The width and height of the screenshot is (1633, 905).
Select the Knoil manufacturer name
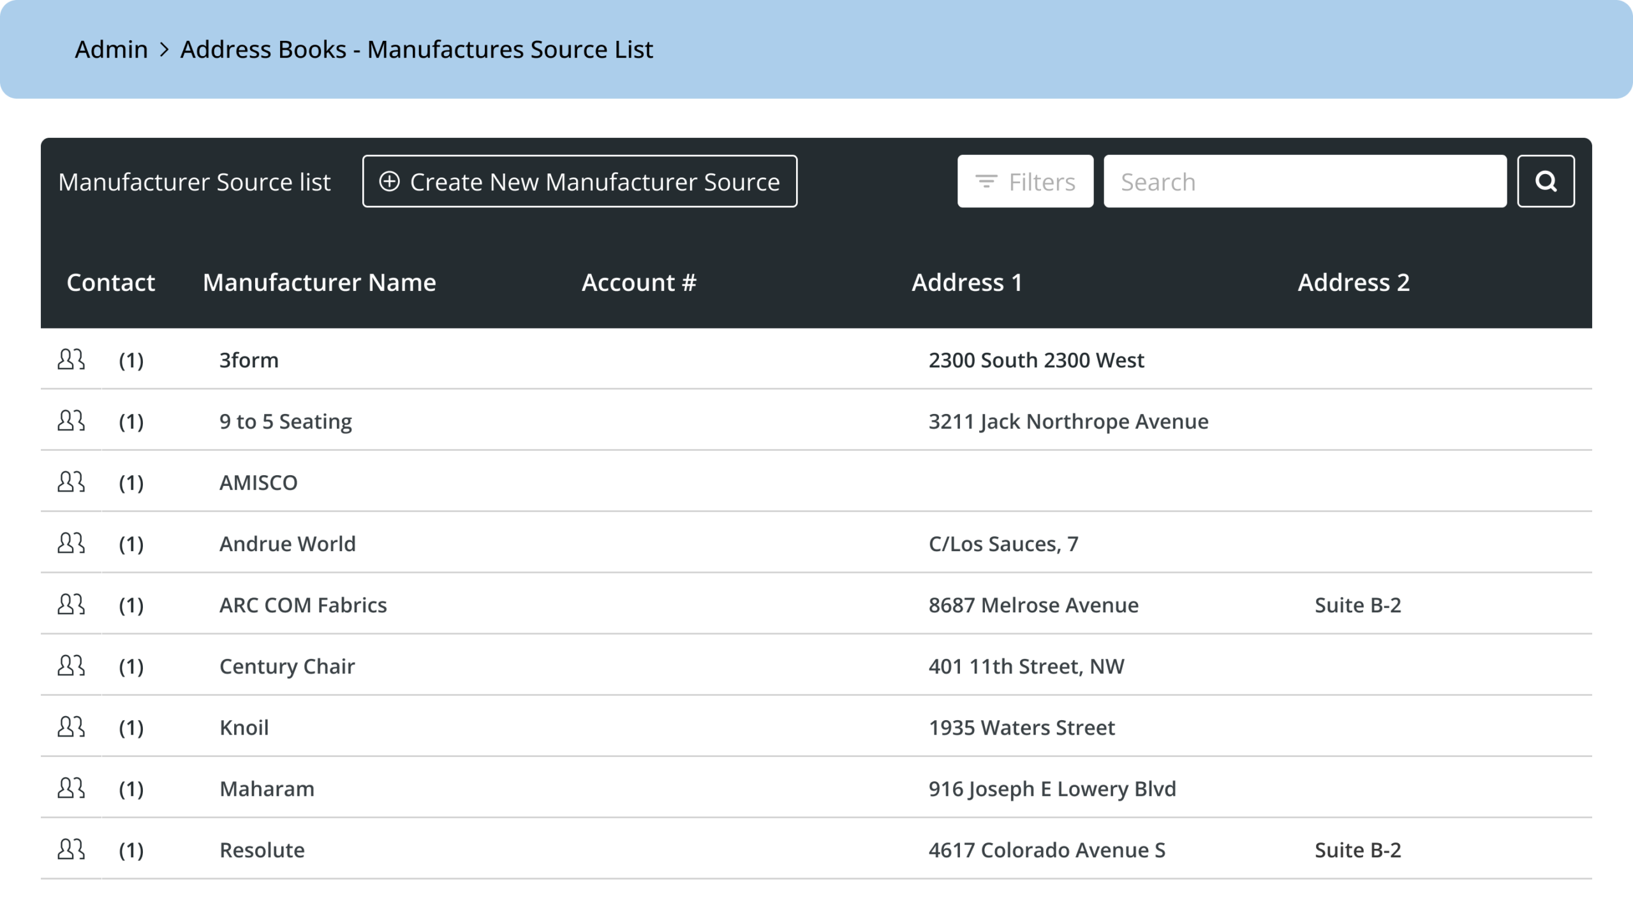(244, 728)
